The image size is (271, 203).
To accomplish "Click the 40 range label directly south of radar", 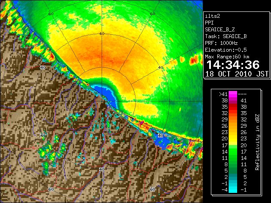I will tap(102, 169).
